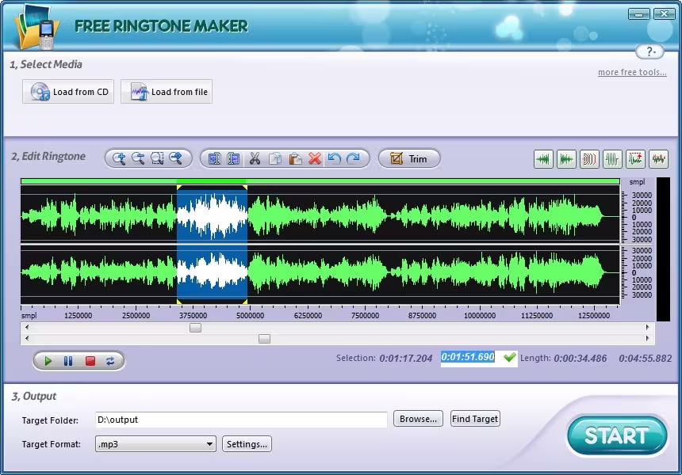The height and width of the screenshot is (475, 682).
Task: Toggle loop playback
Action: coord(110,361)
